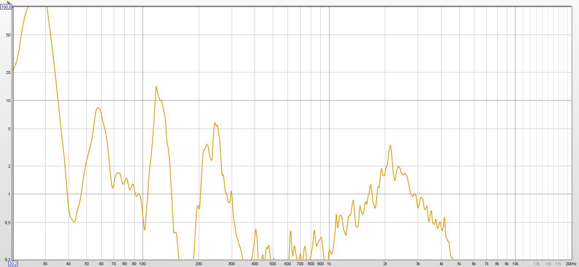Click the 200 Hz frequency axis label

click(198, 264)
